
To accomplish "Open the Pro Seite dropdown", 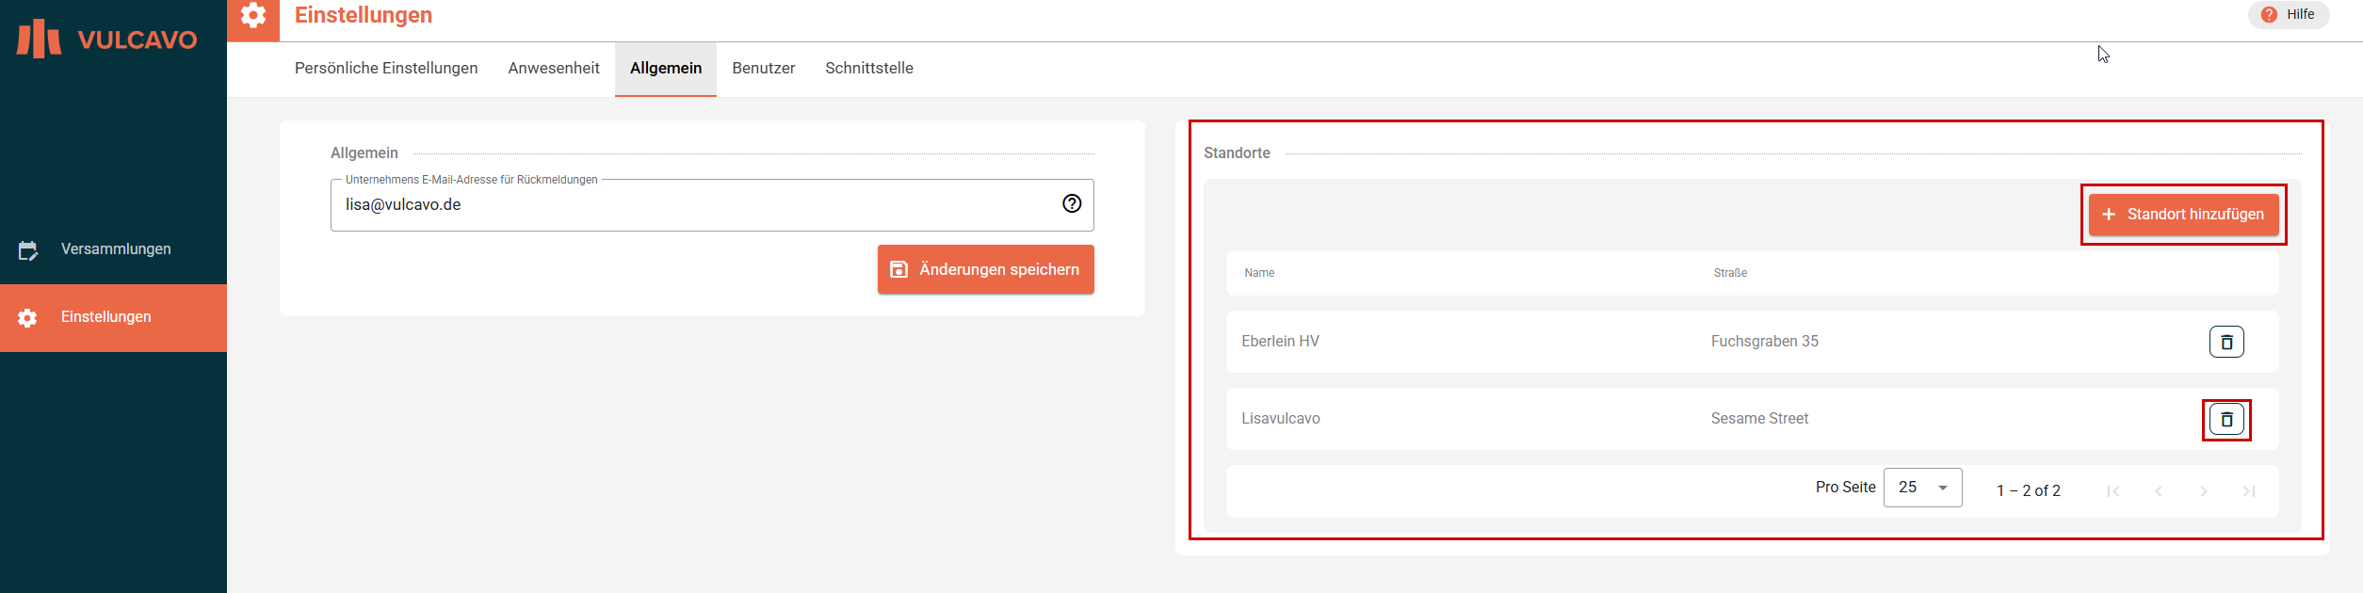I will (x=1922, y=488).
